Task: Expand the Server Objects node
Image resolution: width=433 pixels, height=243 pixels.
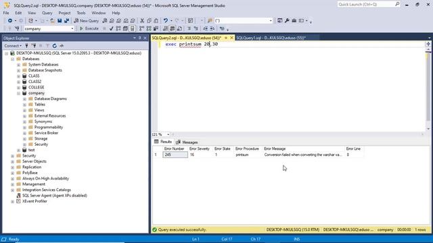Action: pos(12,162)
